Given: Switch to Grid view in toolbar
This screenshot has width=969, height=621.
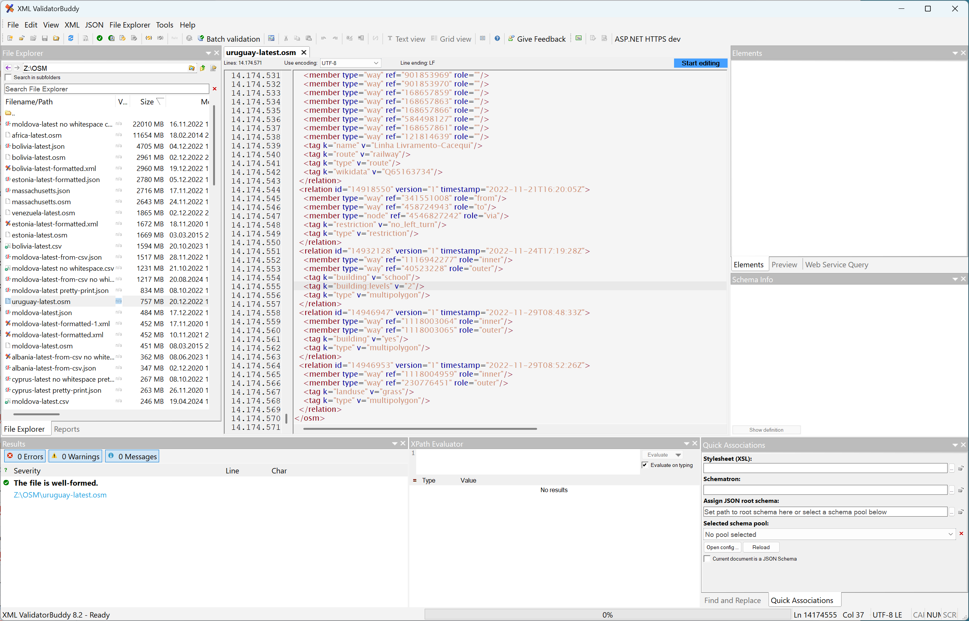Looking at the screenshot, I should (x=451, y=39).
